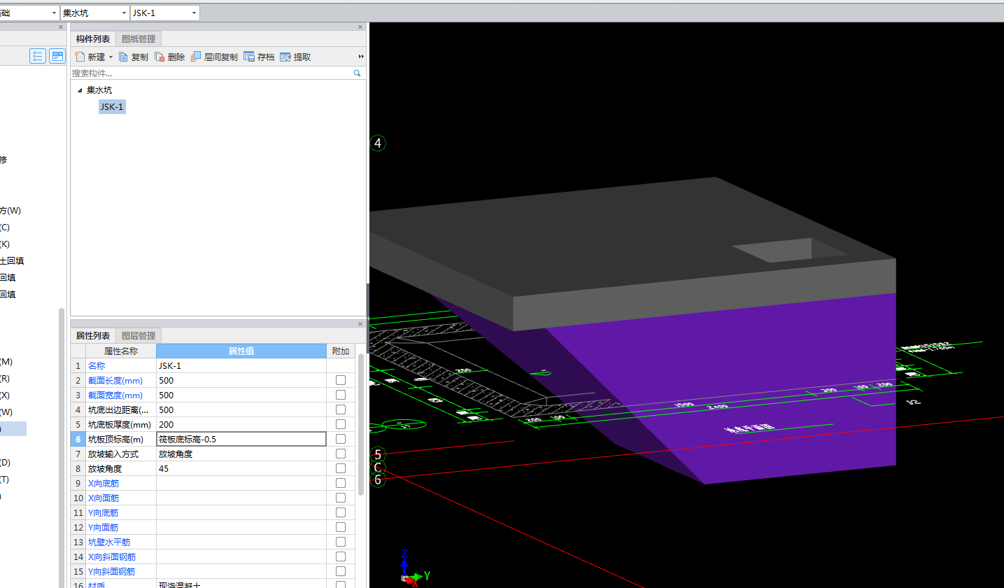
Task: Switch to 图纸管理 tab
Action: [139, 39]
